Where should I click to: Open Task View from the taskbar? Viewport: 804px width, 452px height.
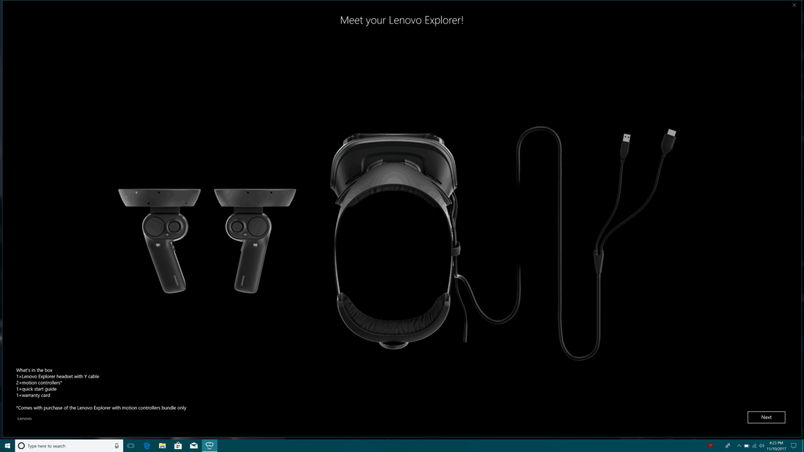[131, 446]
